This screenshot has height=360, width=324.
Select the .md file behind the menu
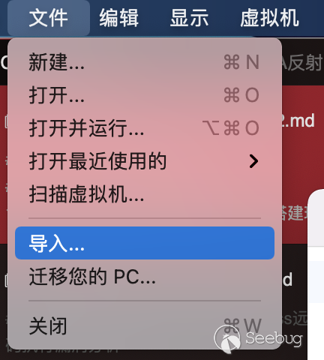[x=298, y=121]
